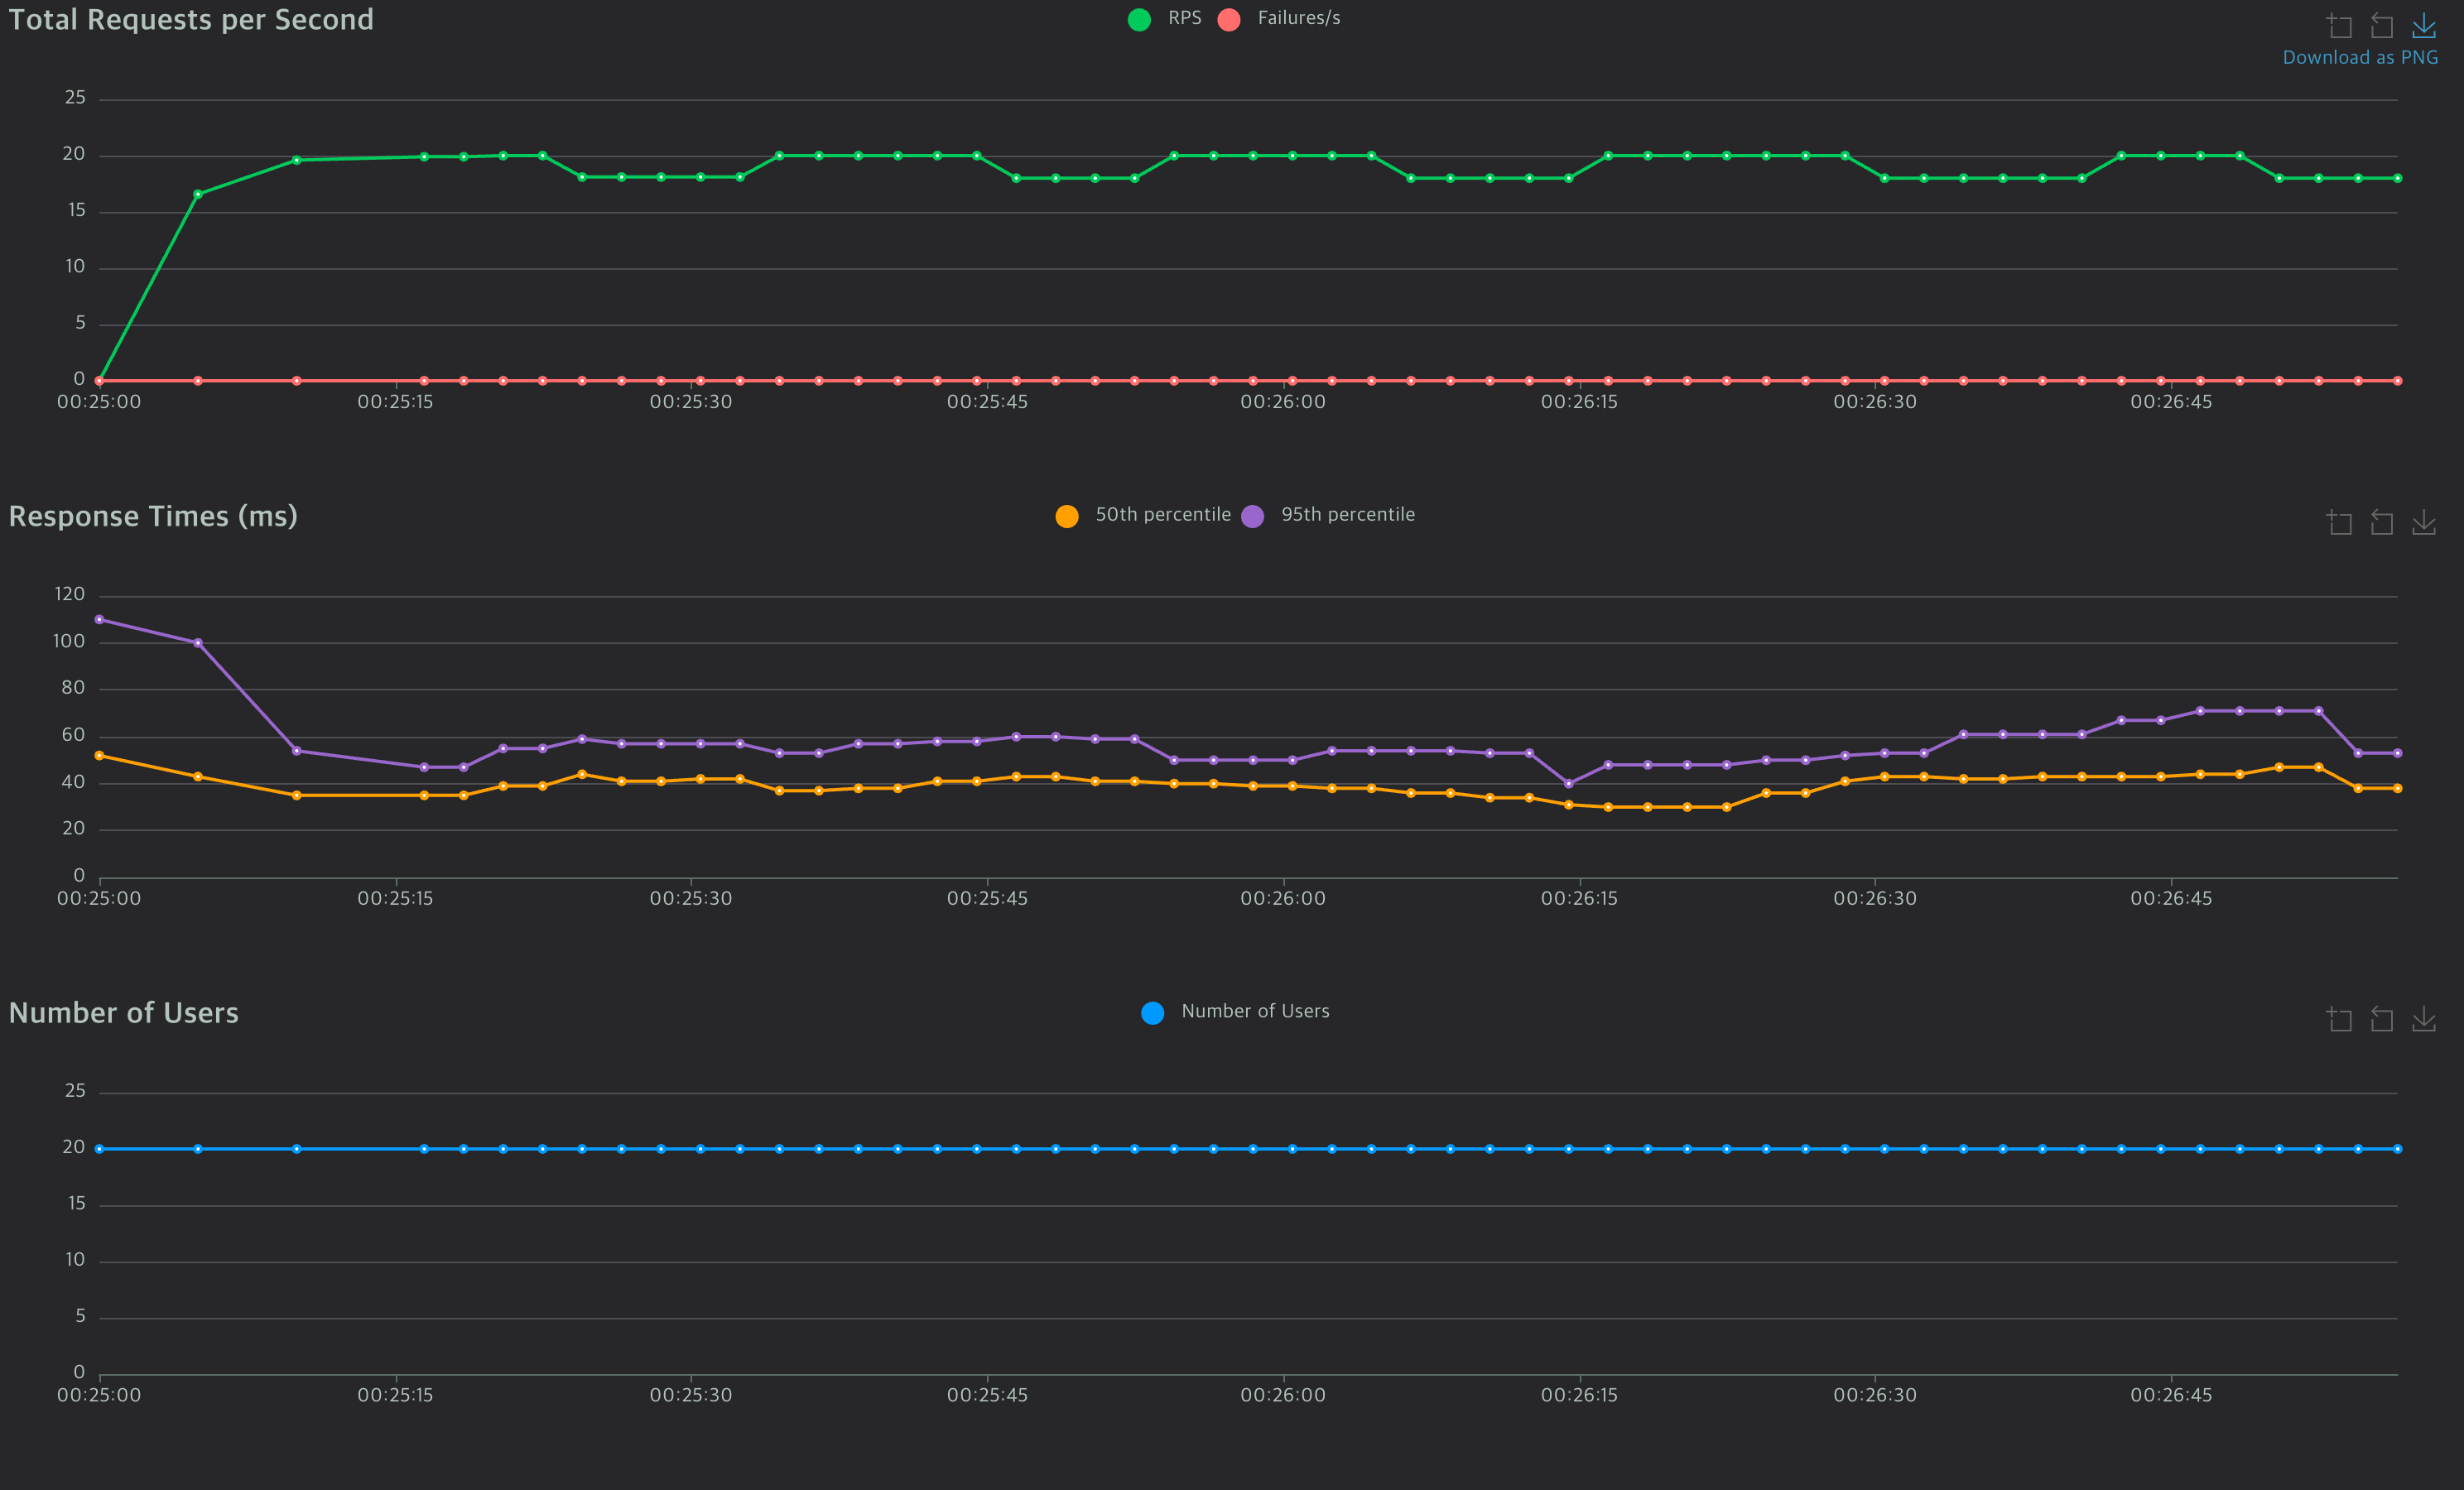The height and width of the screenshot is (1490, 2464).
Task: Download the Number of Users chart image
Action: tap(2424, 1019)
